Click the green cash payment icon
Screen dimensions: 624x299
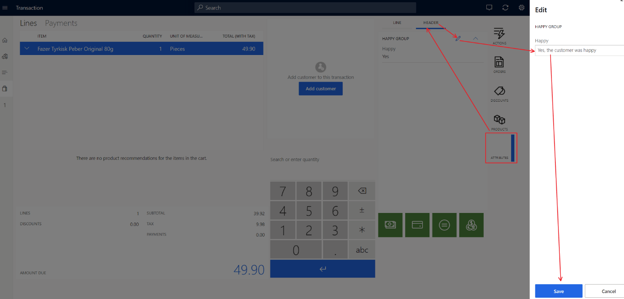coord(390,225)
